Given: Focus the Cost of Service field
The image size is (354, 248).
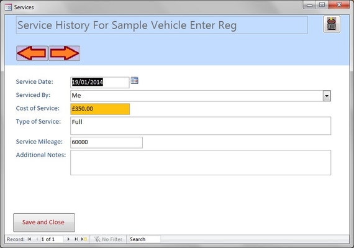Looking at the screenshot, I should pyautogui.click(x=100, y=109).
